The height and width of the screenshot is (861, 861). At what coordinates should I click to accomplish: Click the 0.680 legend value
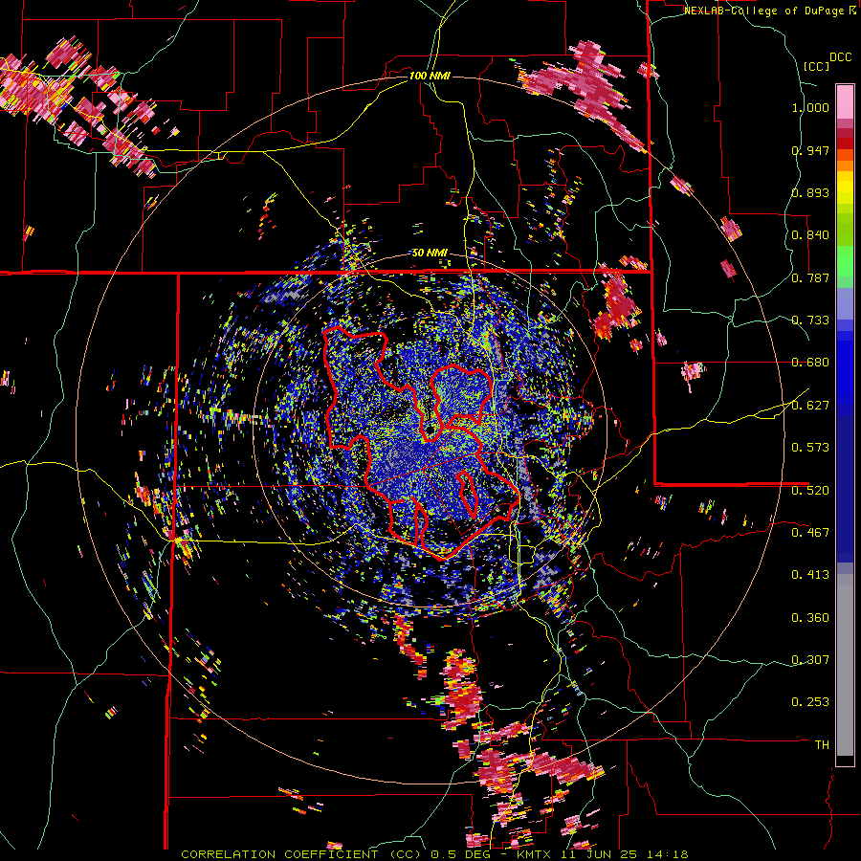coord(810,363)
